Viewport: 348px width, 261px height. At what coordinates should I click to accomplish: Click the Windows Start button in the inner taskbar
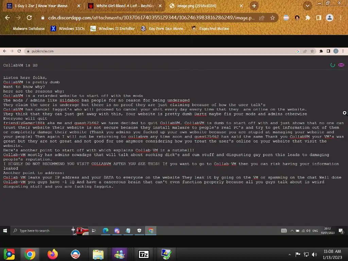point(5,231)
